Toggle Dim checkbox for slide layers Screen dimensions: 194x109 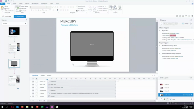(171, 99)
